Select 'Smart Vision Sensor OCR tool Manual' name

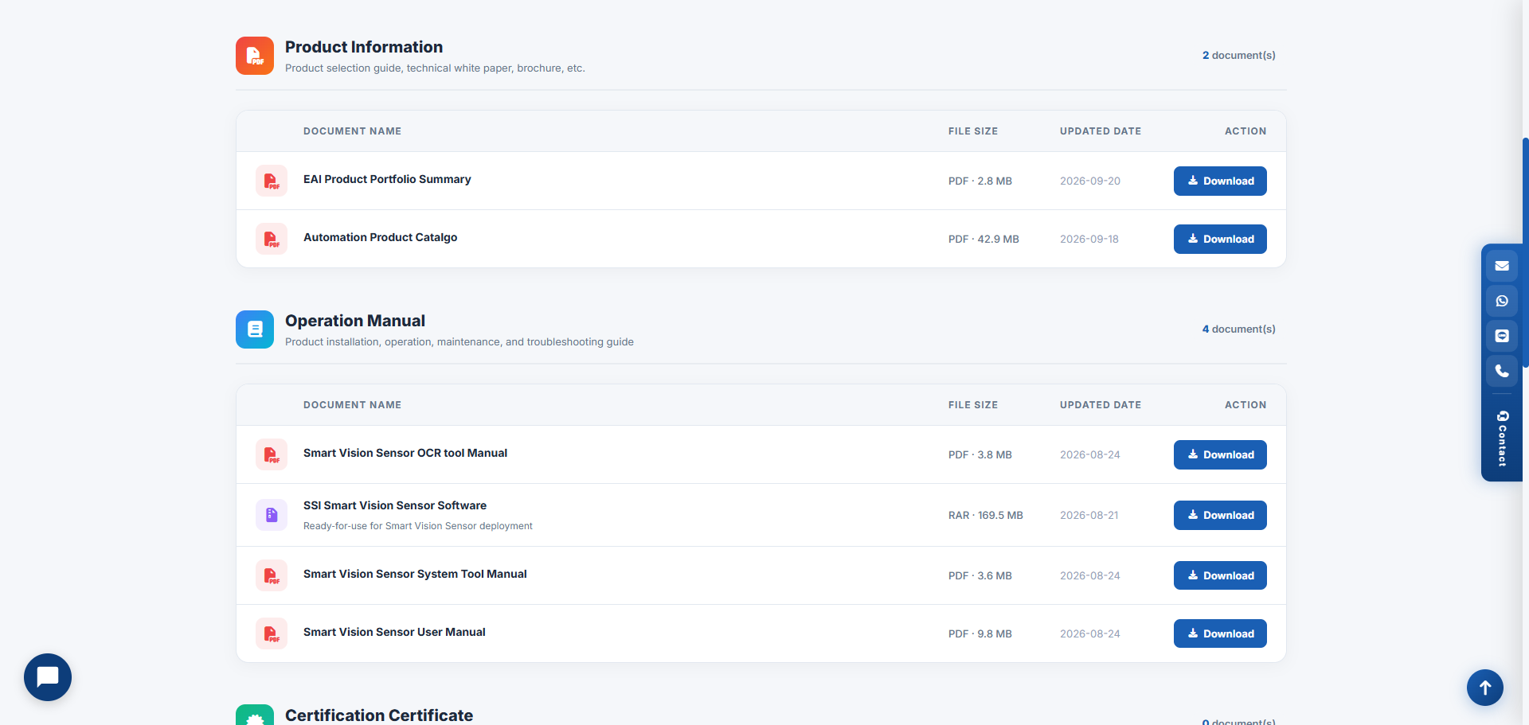(405, 453)
